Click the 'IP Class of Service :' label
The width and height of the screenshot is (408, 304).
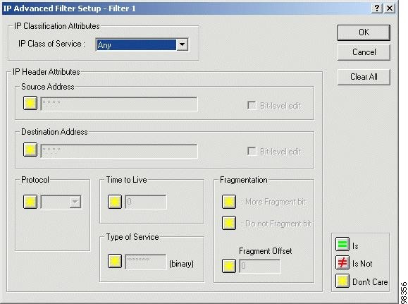(x=51, y=44)
